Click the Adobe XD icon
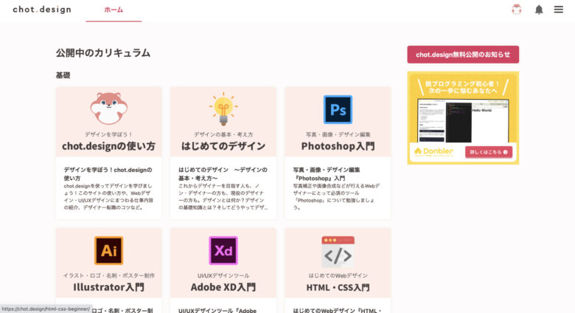 [223, 250]
